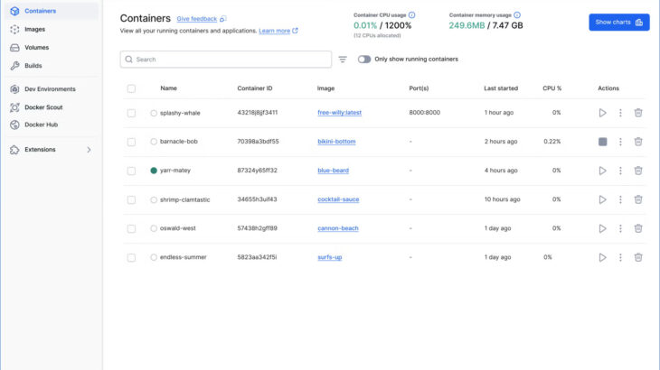Viewport: 660px width, 370px height.
Task: Select the splashy-whale row checkbox
Action: click(x=131, y=113)
